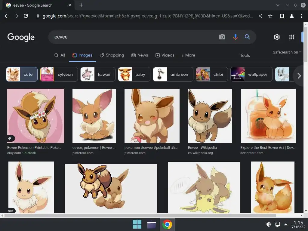Open the side panel icon
The image size is (308, 231).
(282, 16)
